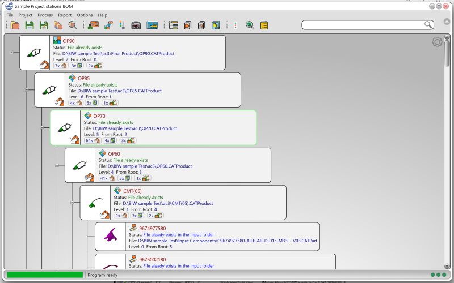Click the 2x robot badge in CMT(05)
Viewport: 454px width, 283px height.
coord(121,216)
